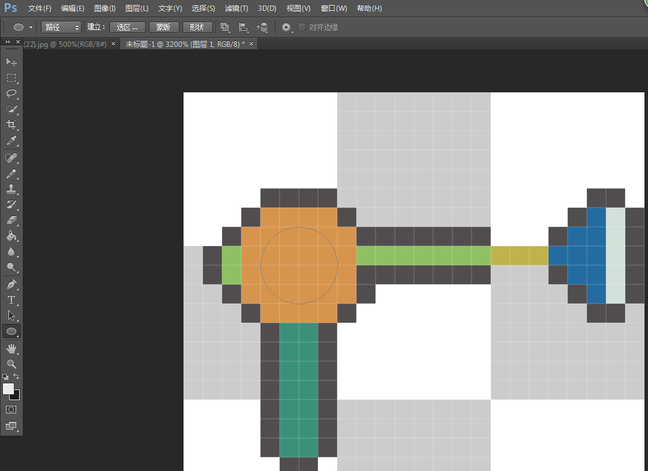Select the Clone Stamp tool
Viewport: 648px width, 471px height.
[x=11, y=189]
